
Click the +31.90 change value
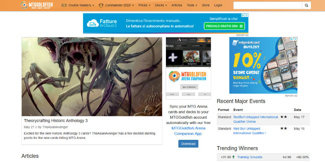pos(226,157)
